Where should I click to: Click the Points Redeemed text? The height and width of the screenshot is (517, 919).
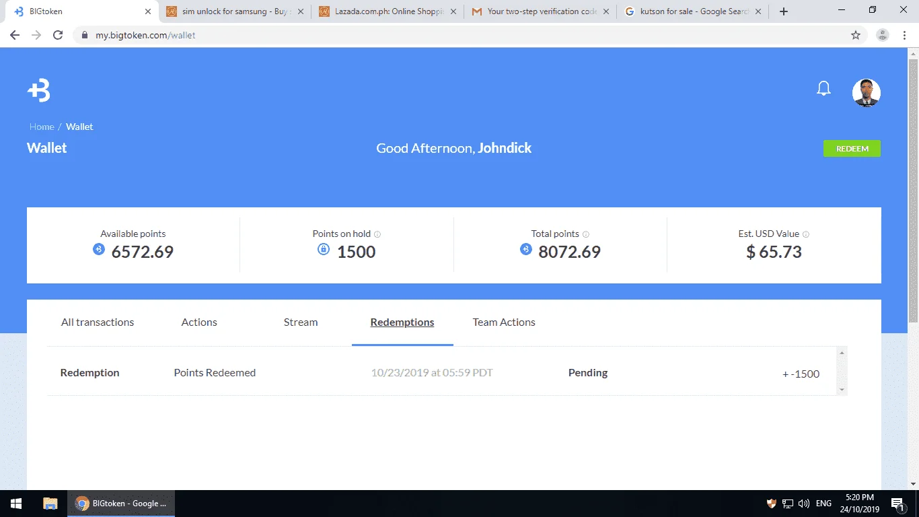point(215,373)
